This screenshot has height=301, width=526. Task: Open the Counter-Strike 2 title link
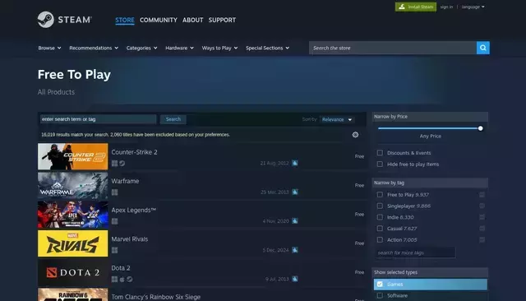pyautogui.click(x=134, y=152)
